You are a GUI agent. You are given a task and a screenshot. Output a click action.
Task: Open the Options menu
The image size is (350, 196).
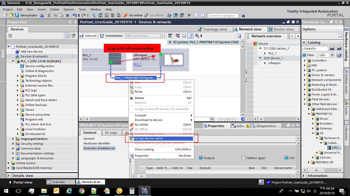tap(69, 9)
